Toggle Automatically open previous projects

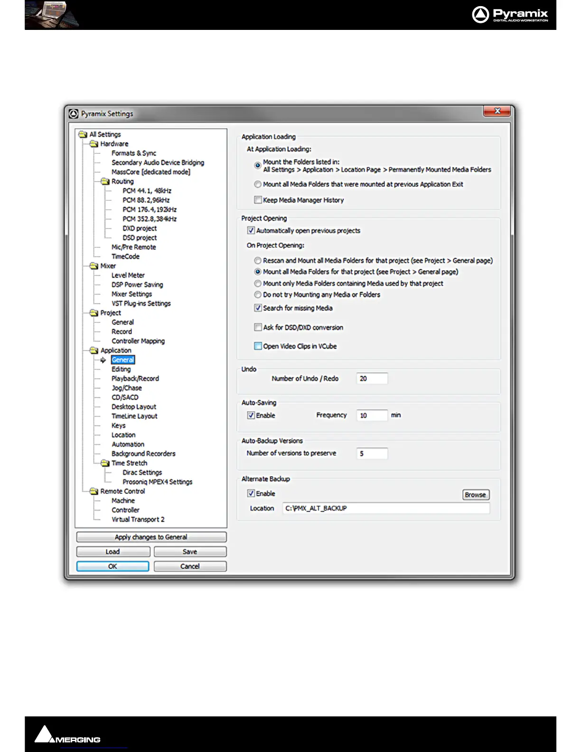251,230
